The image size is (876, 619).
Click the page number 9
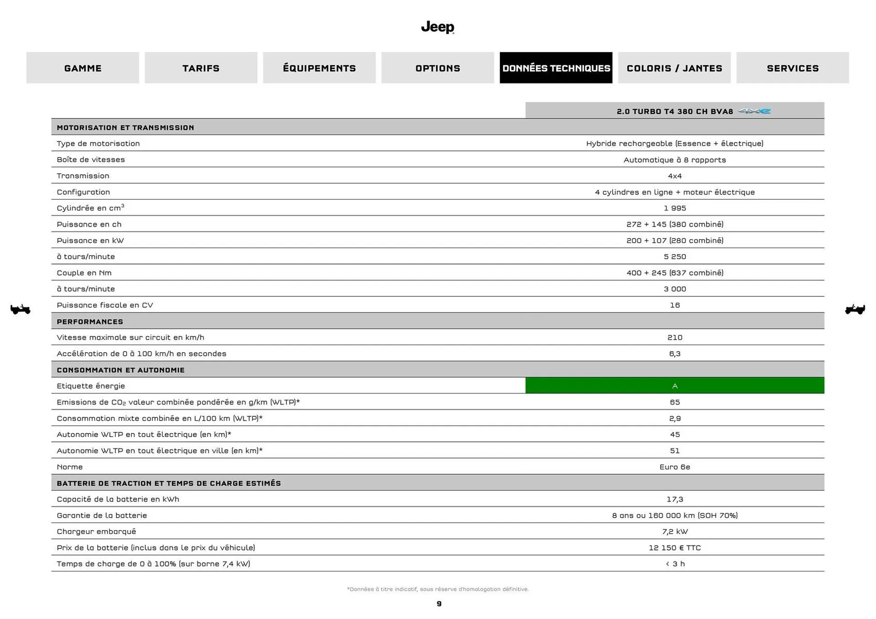(439, 604)
